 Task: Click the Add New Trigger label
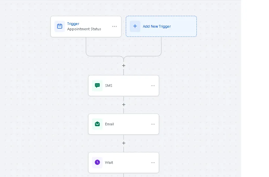(157, 26)
